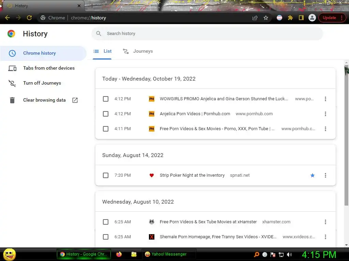
Task: Open the profile avatar icon
Action: click(312, 18)
